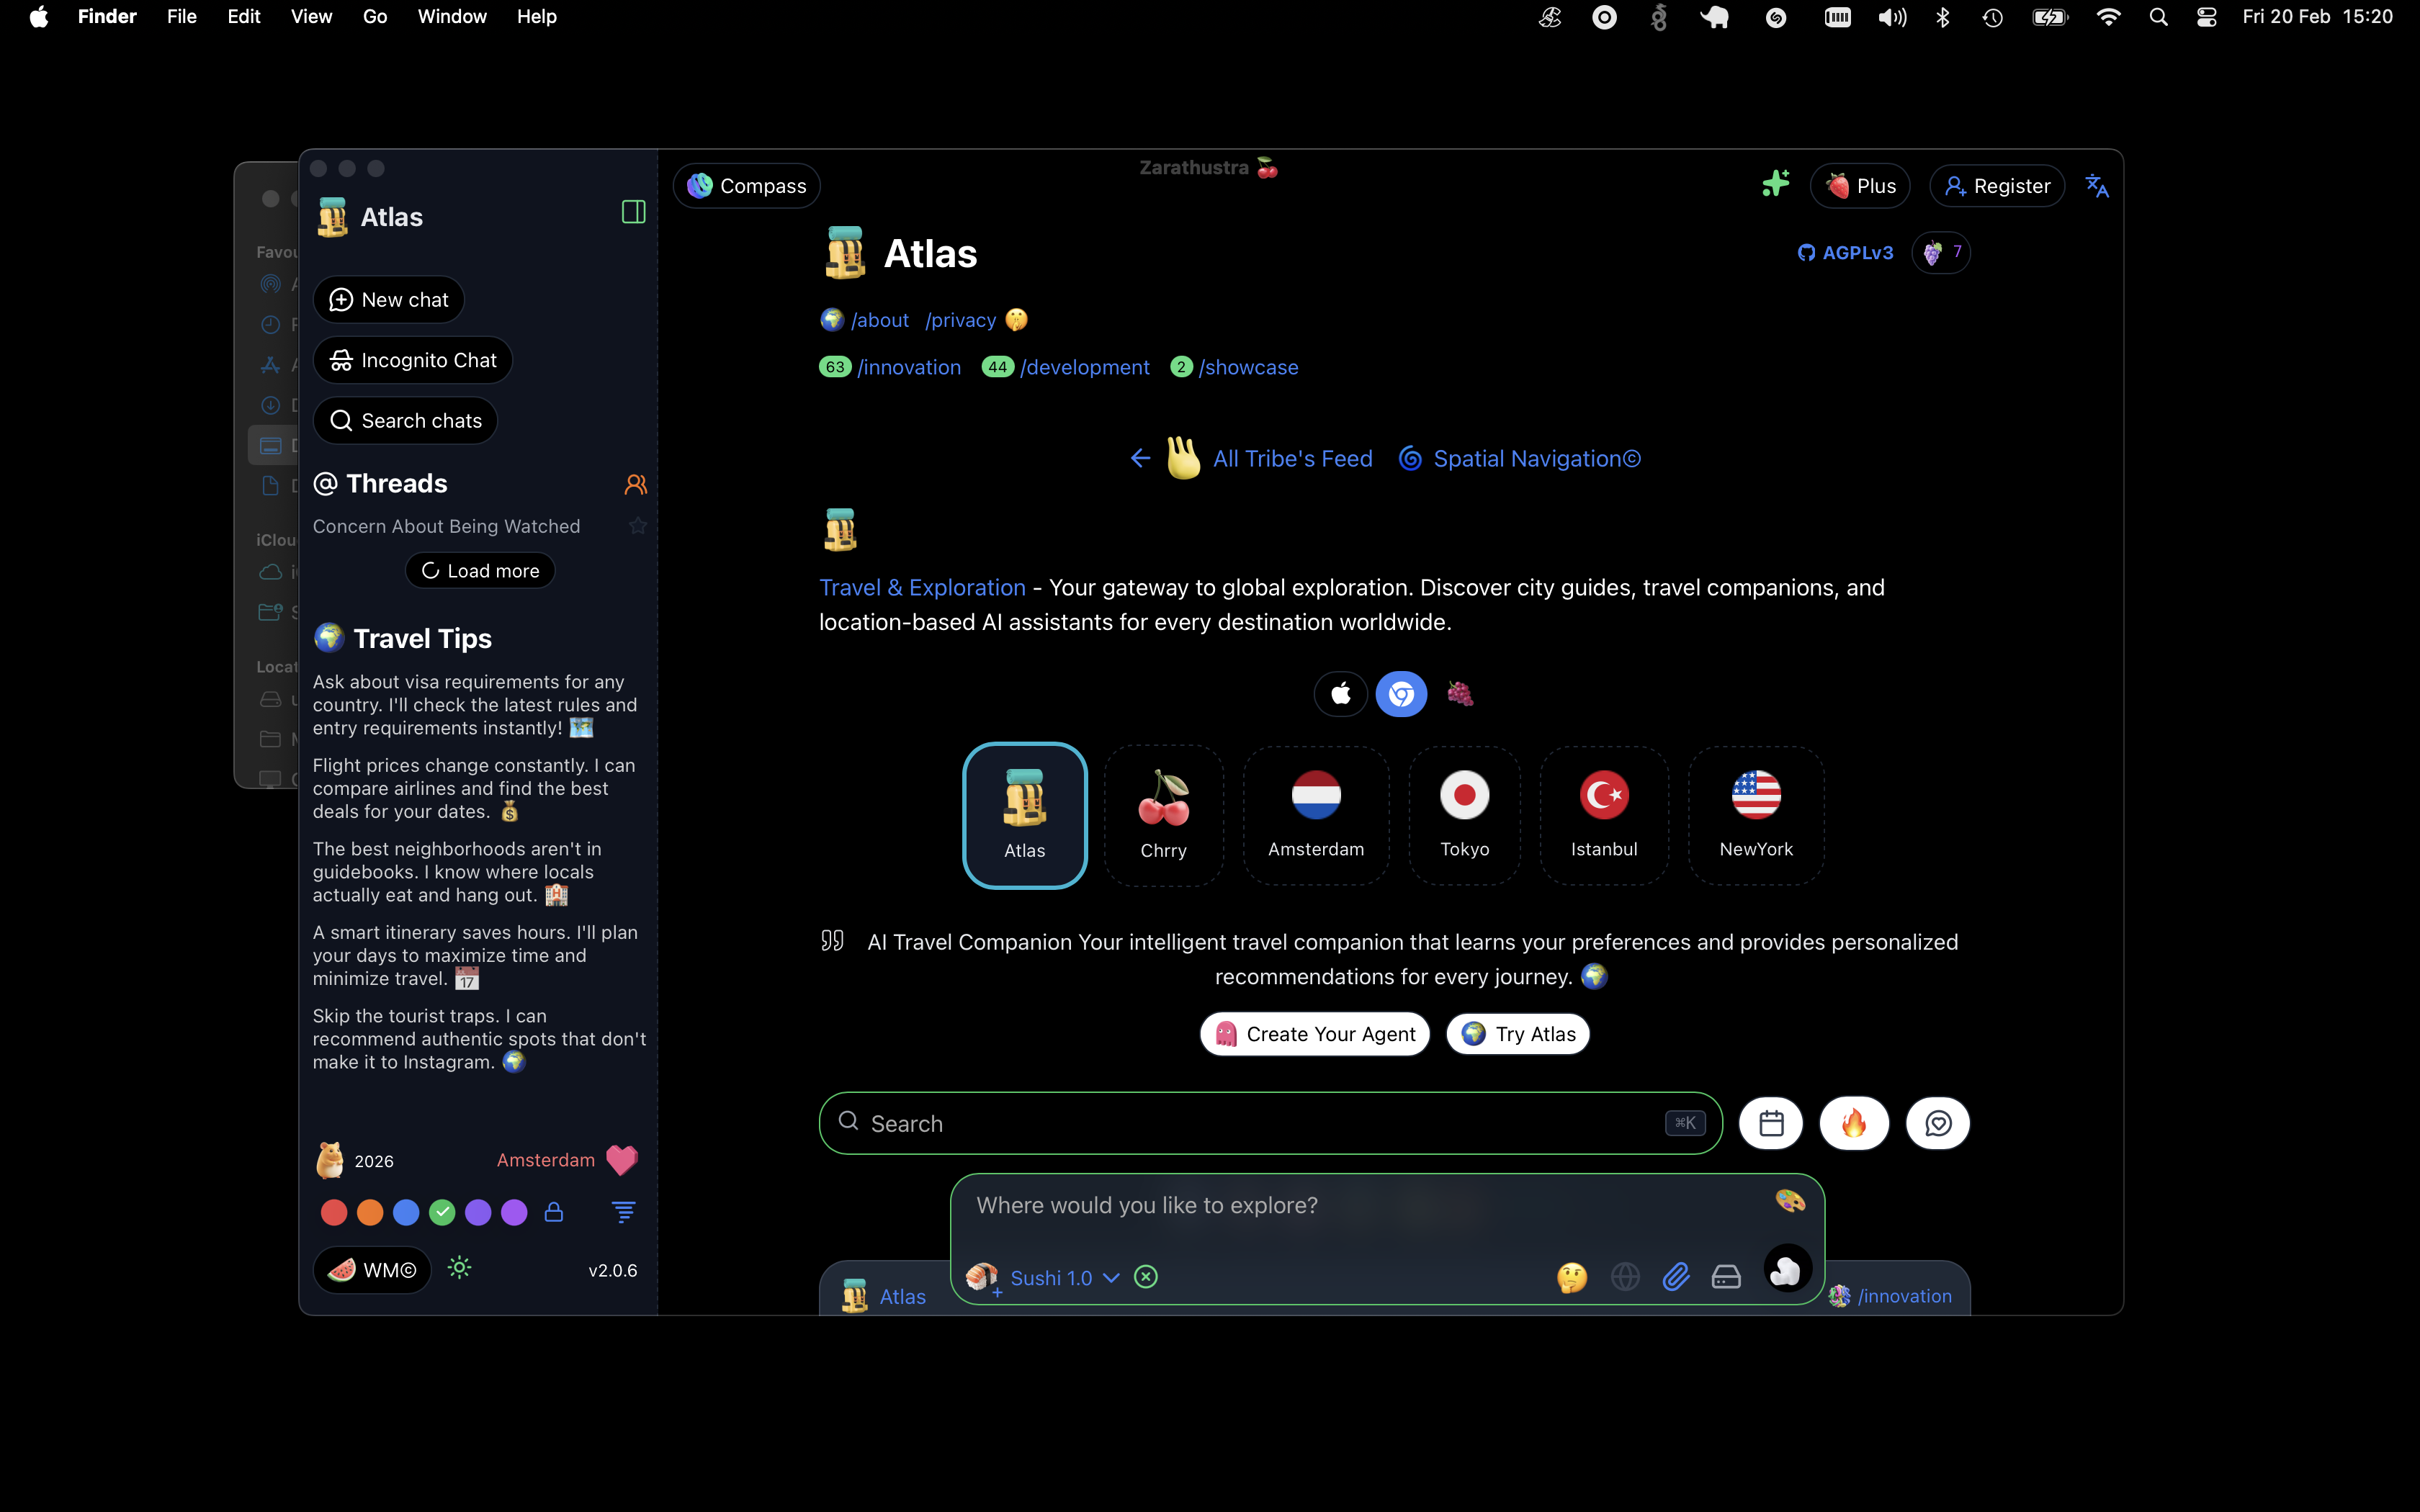
Task: Click the fire icon button
Action: coord(1854,1123)
